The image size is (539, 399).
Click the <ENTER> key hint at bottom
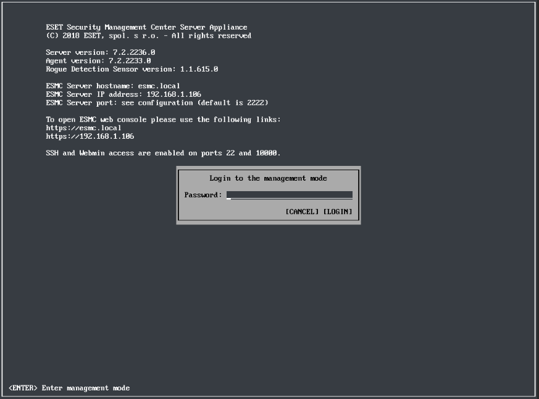23,388
